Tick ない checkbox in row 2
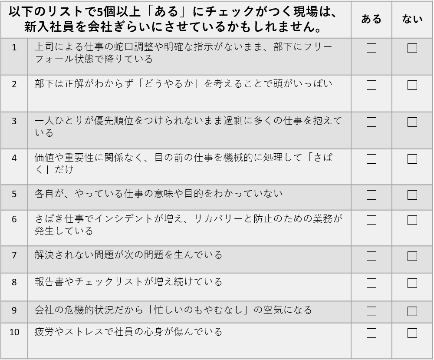Image resolution: width=434 pixels, height=360 pixels. coord(412,85)
